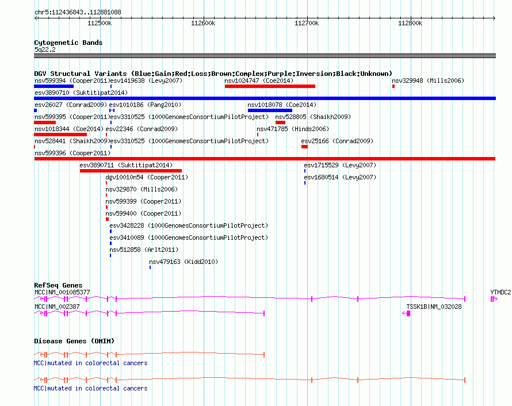Open nsv479163 (Kidd2010) variant label
512x406 pixels.
click(x=184, y=262)
